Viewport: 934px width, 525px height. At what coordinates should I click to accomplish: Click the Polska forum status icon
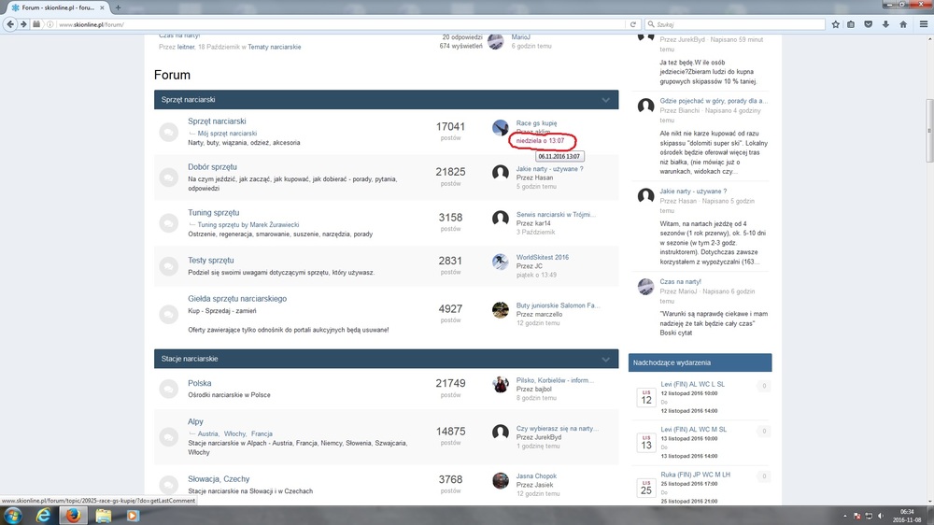tap(168, 389)
